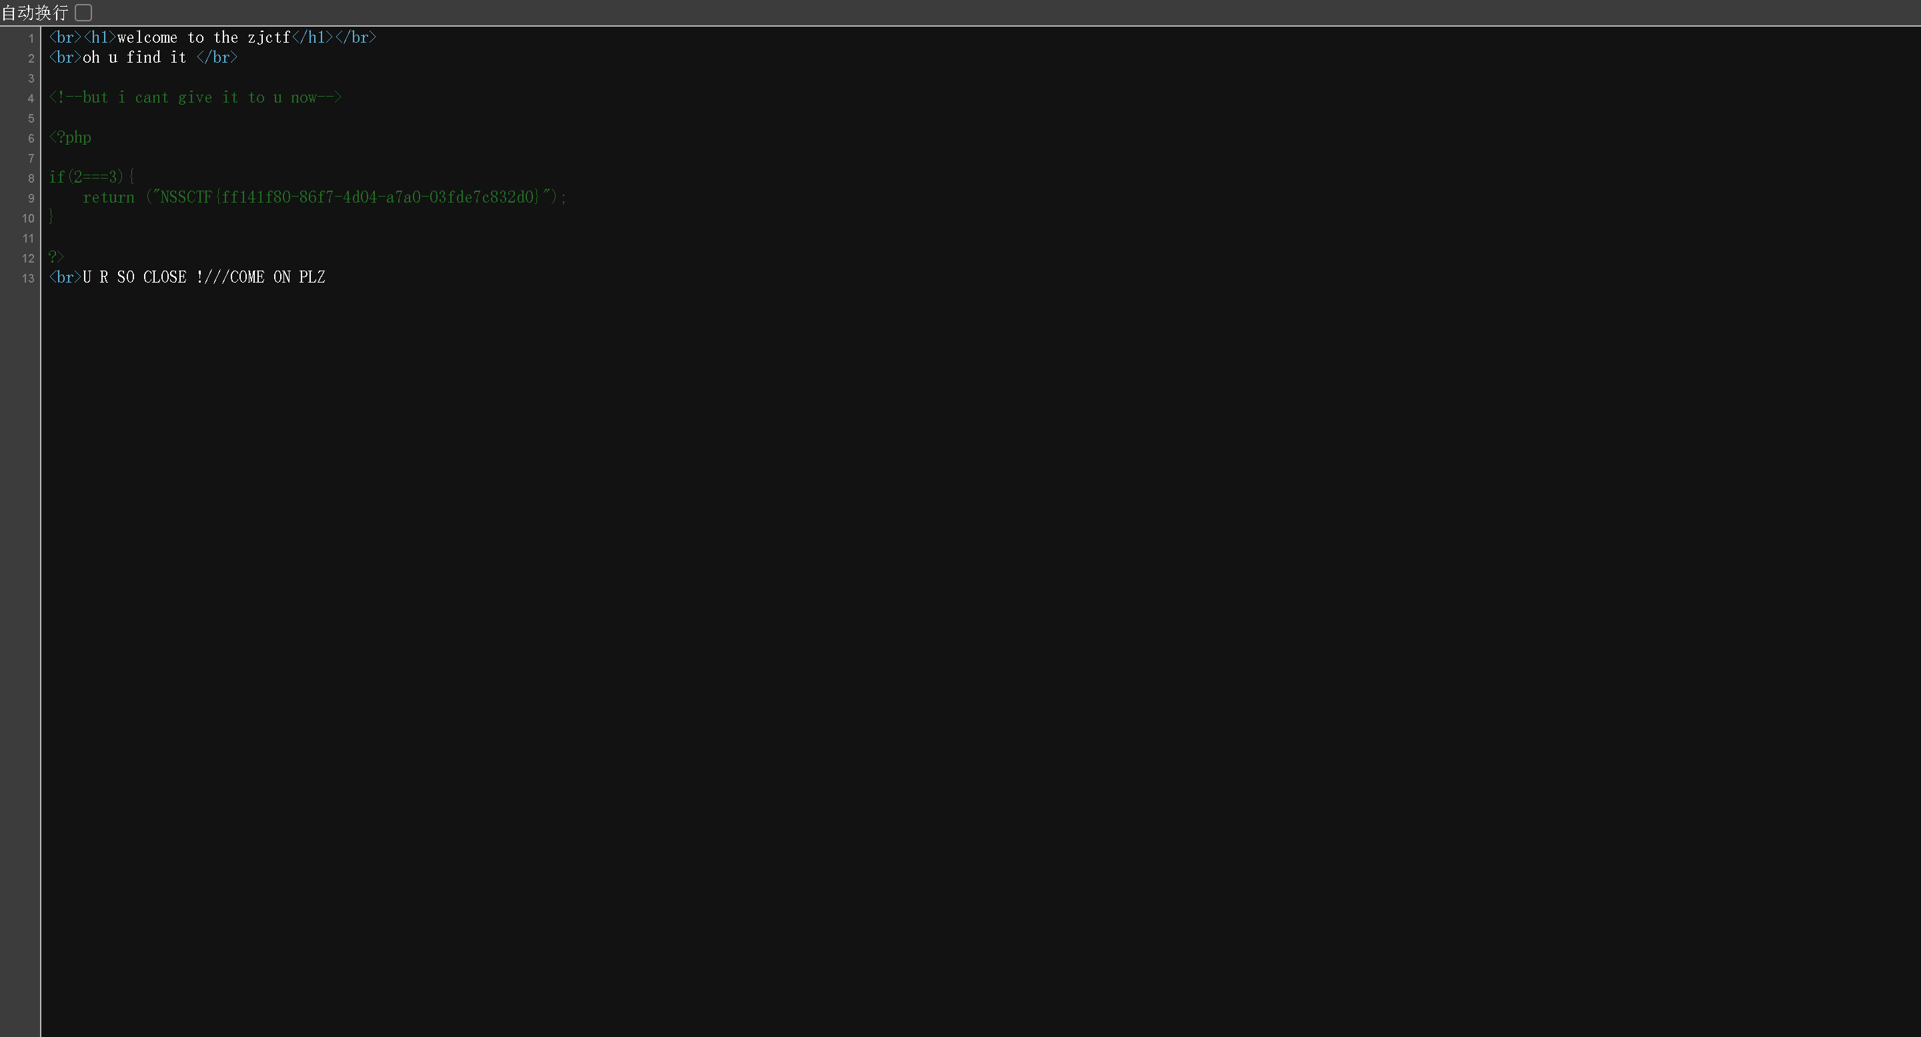Image resolution: width=1921 pixels, height=1037 pixels.
Task: Click line number 9 in gutter
Action: tap(31, 198)
